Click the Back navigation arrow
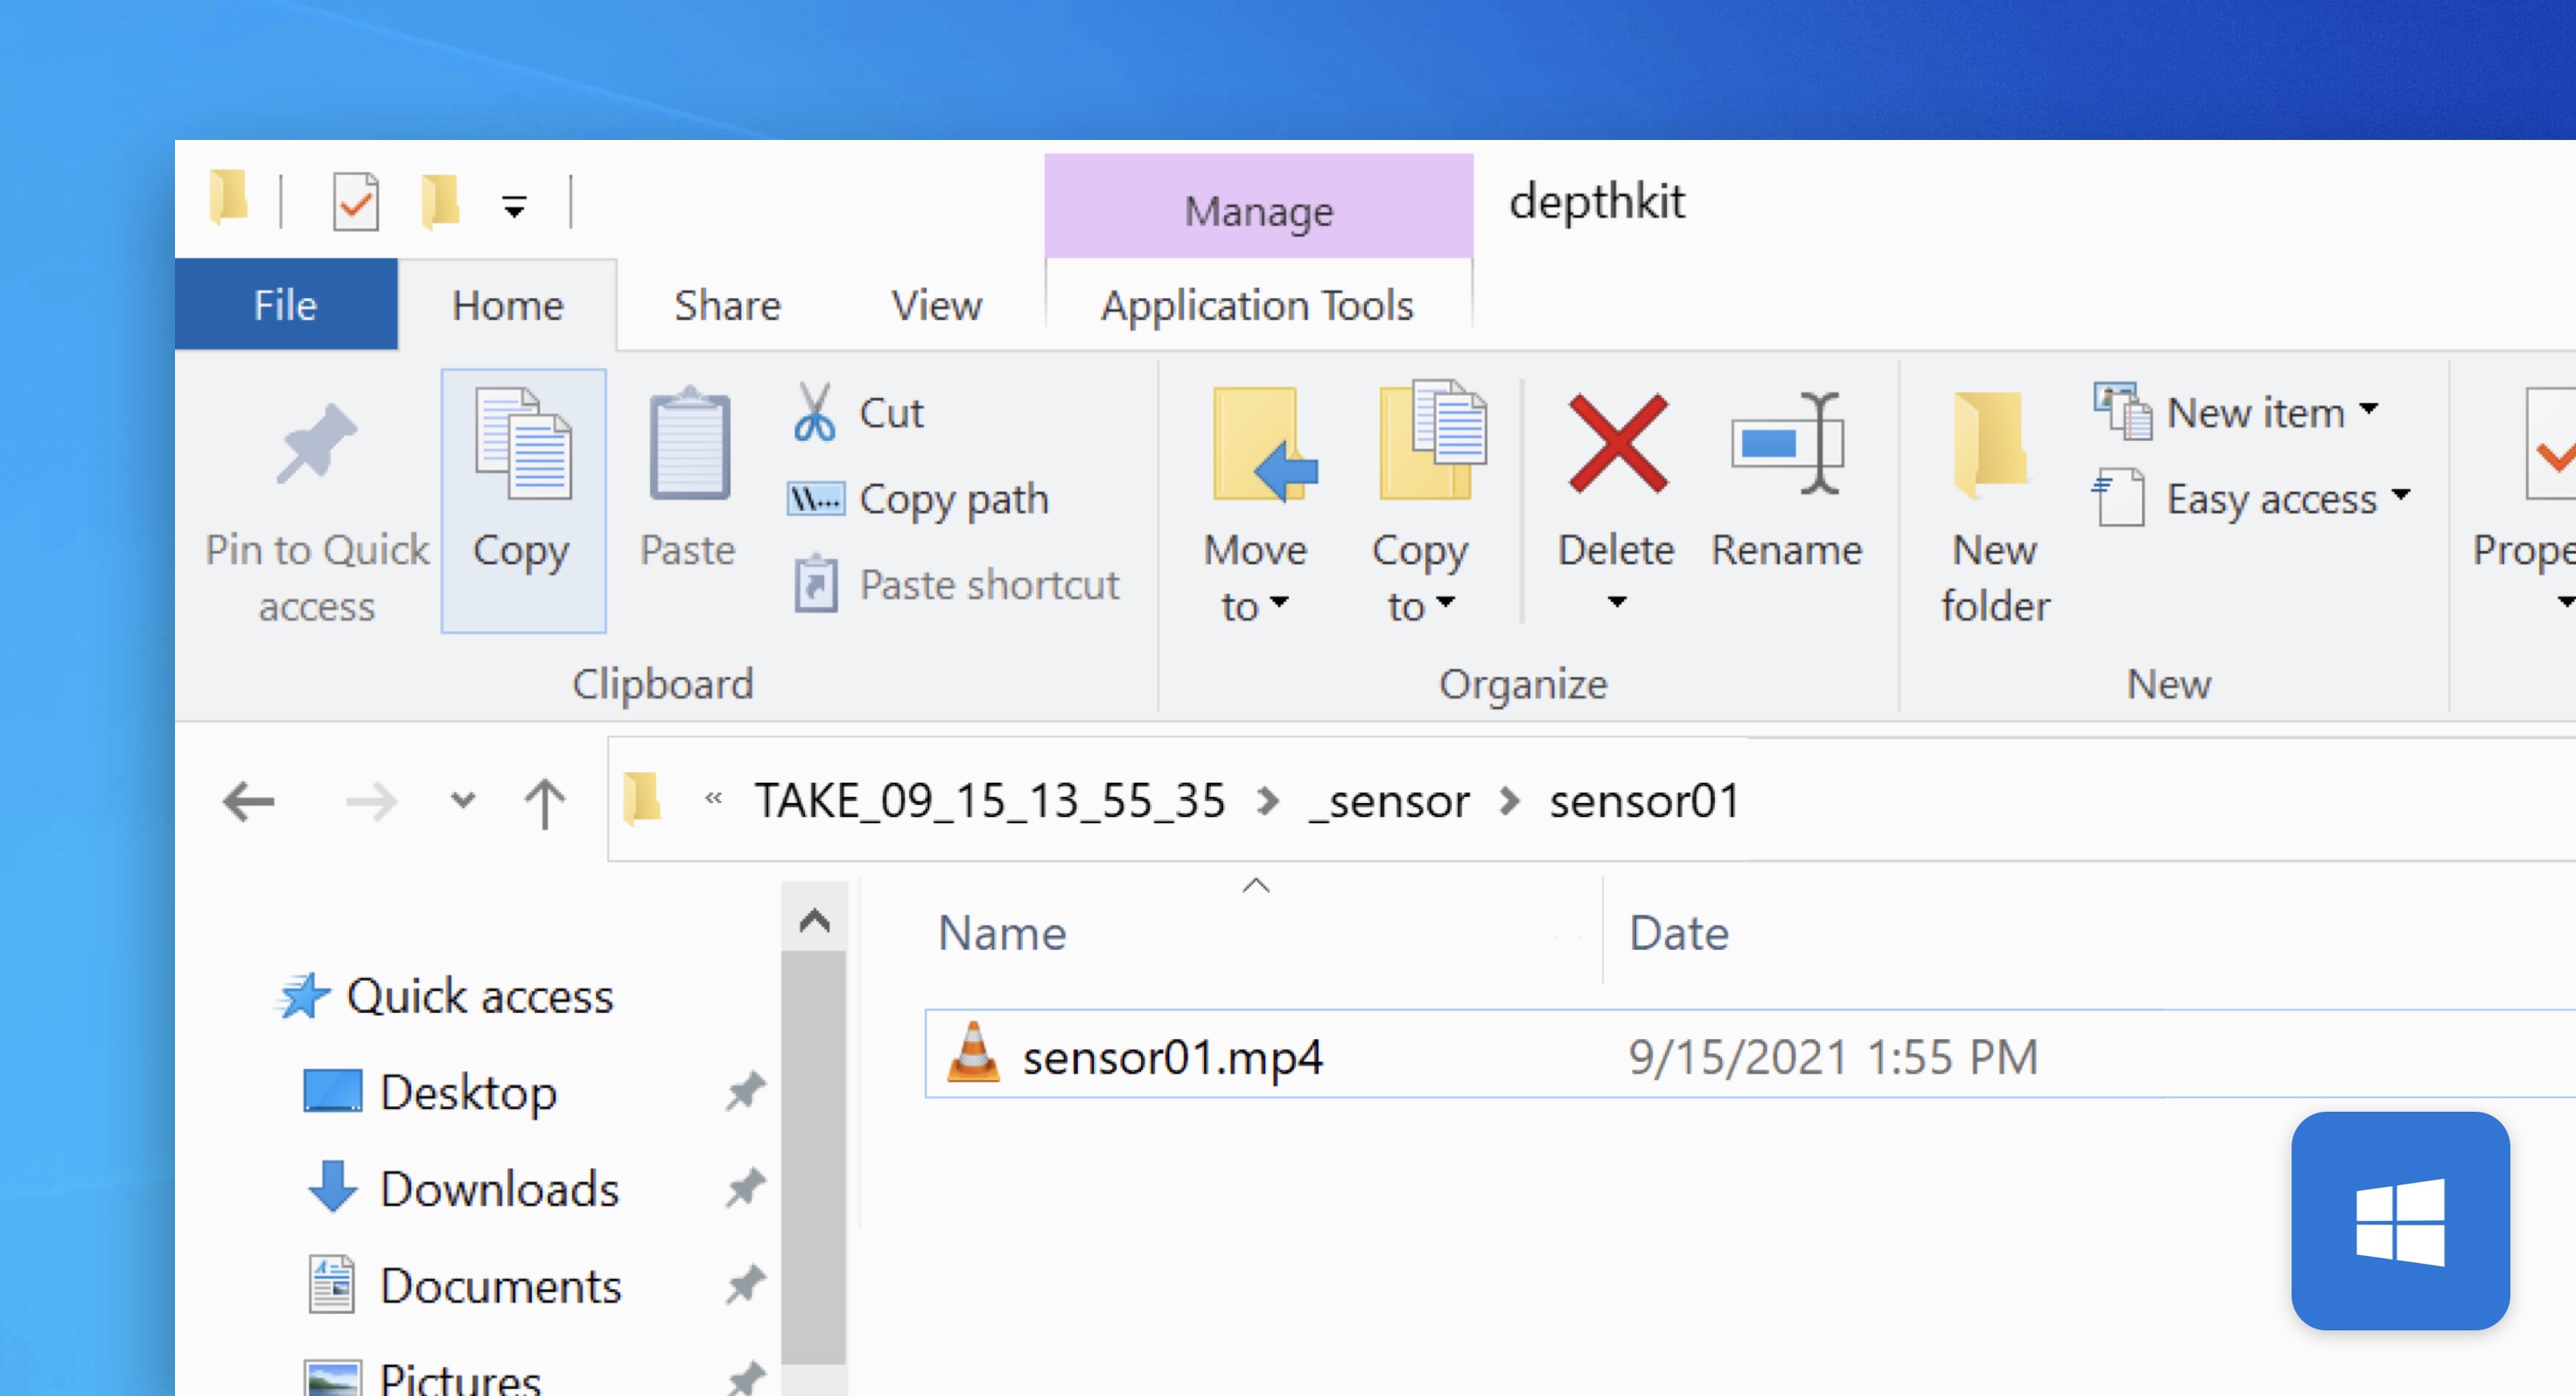Viewport: 2576px width, 1396px height. (248, 802)
